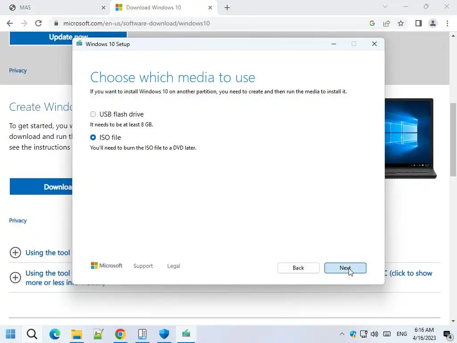
Task: Bookmark this page star icon
Action: [401, 23]
